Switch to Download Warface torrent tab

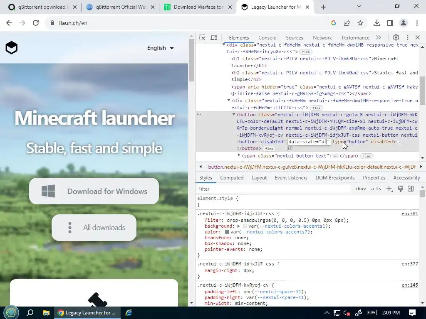click(x=198, y=7)
